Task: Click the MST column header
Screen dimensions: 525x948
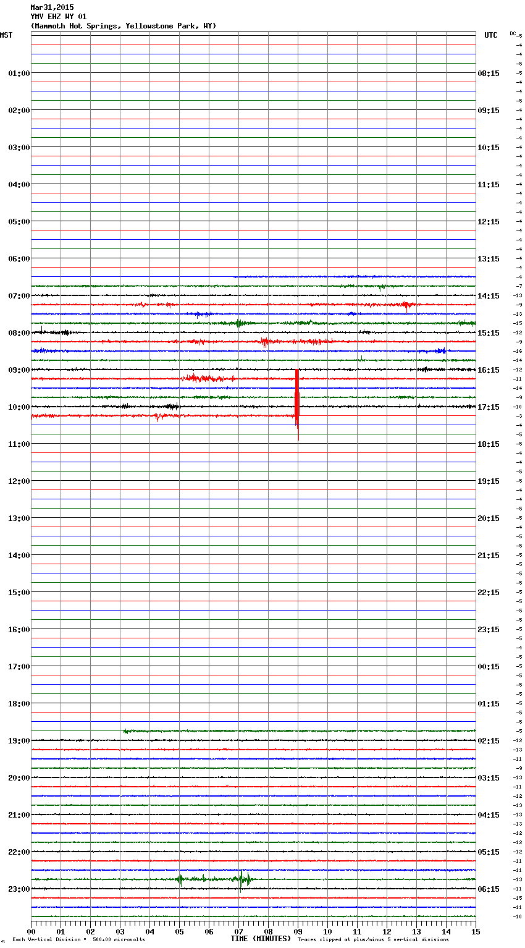Action: [x=6, y=35]
